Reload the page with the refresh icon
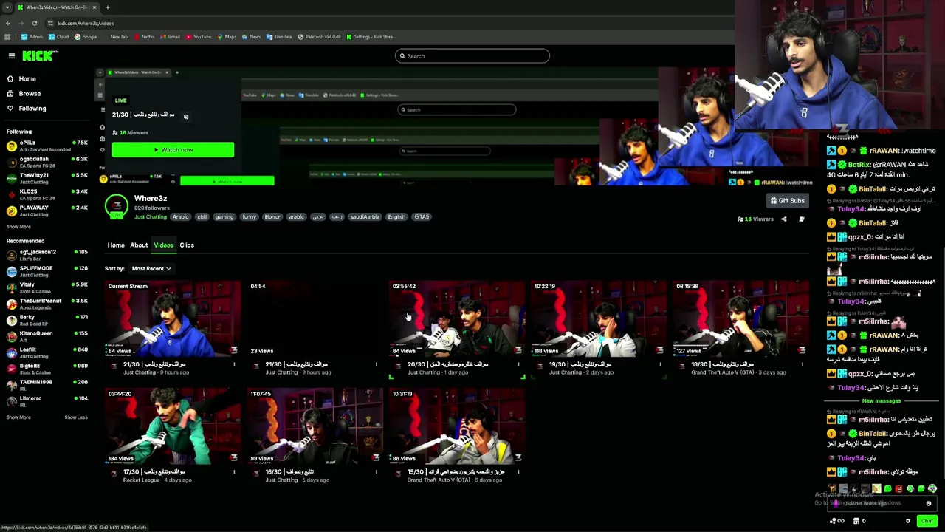Viewport: 945px width, 532px height. (35, 23)
